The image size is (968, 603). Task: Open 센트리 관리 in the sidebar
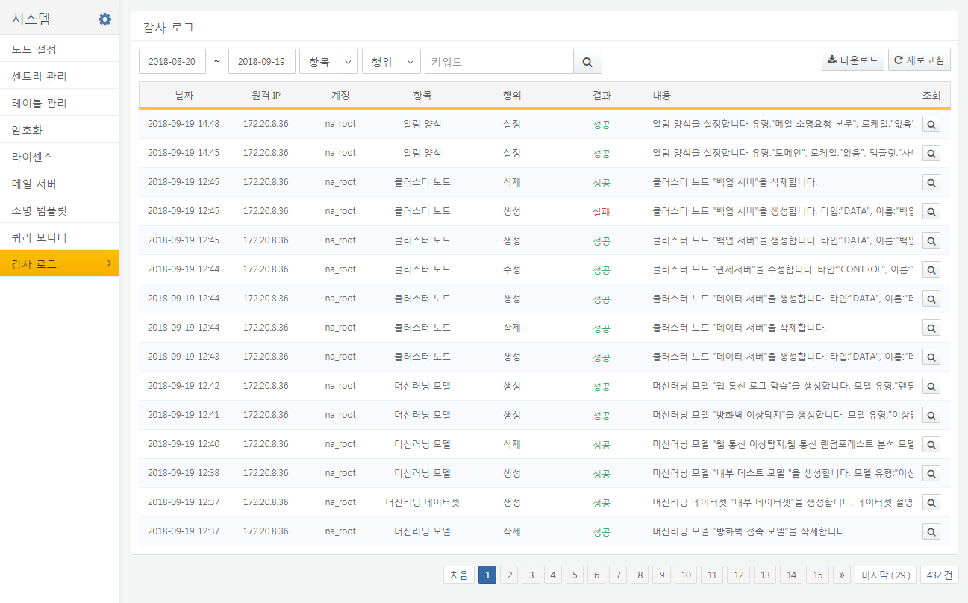coord(60,76)
